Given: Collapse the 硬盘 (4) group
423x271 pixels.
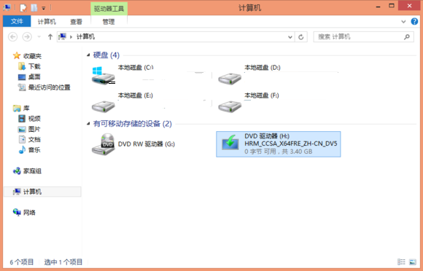Looking at the screenshot, I should 88,55.
